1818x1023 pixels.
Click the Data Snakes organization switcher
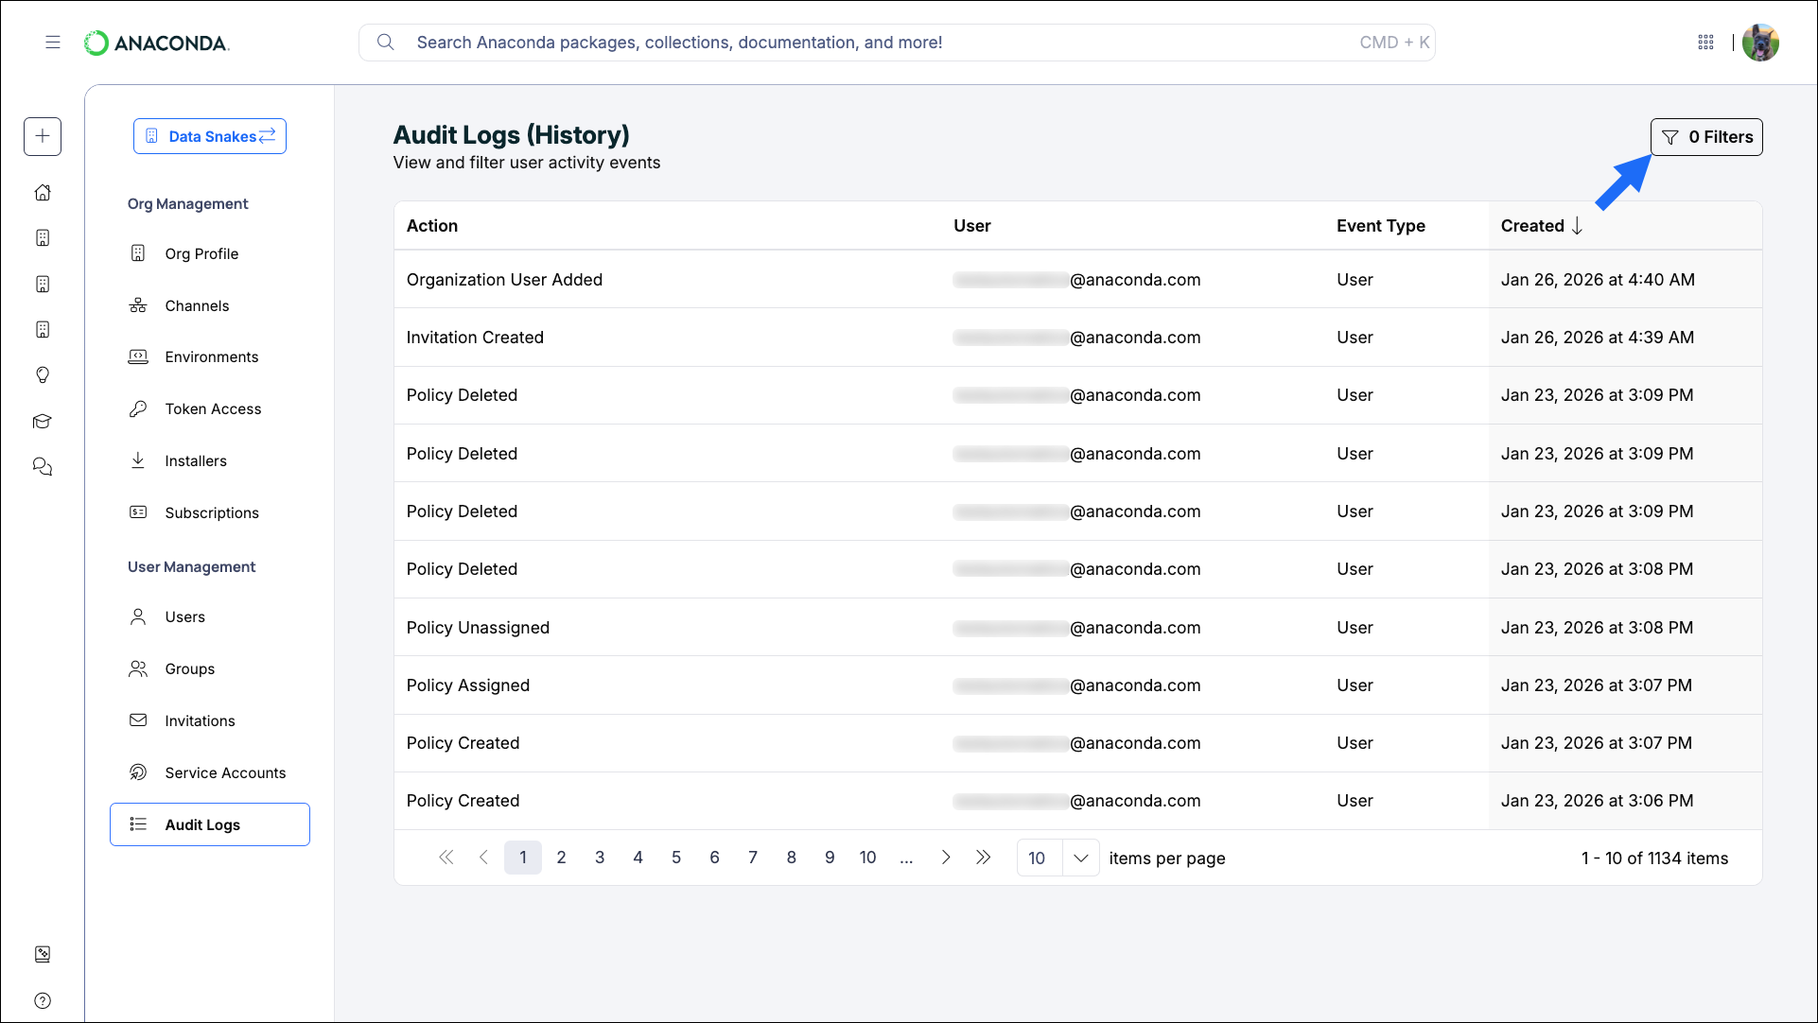click(x=210, y=136)
